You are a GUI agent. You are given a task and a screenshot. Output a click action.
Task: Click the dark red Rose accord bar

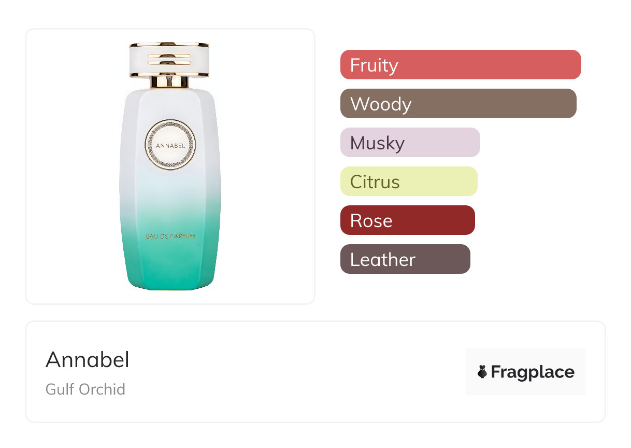coord(407,220)
